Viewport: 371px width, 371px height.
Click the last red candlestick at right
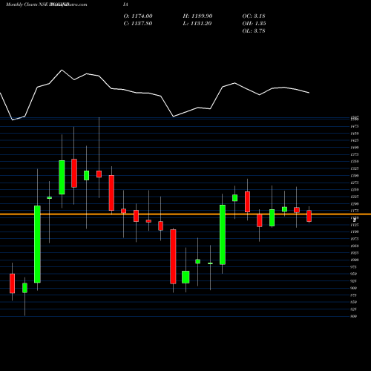tap(309, 216)
